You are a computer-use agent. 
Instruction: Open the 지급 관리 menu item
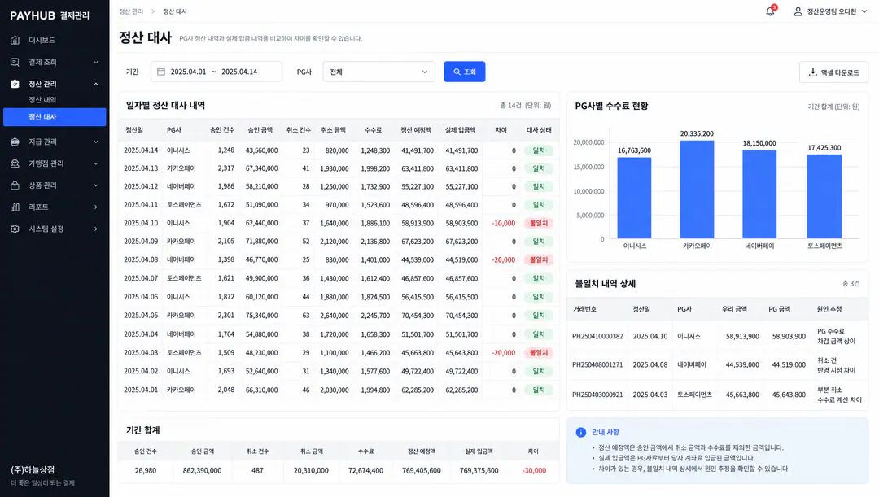(55, 142)
